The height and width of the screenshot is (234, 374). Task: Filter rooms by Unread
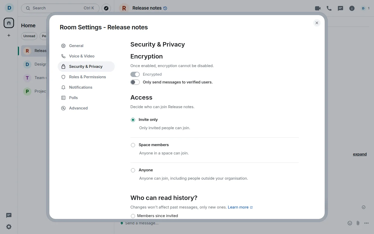[x=29, y=36]
